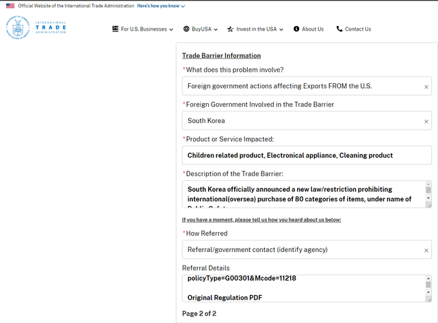Clear the South Korea selection

point(426,121)
